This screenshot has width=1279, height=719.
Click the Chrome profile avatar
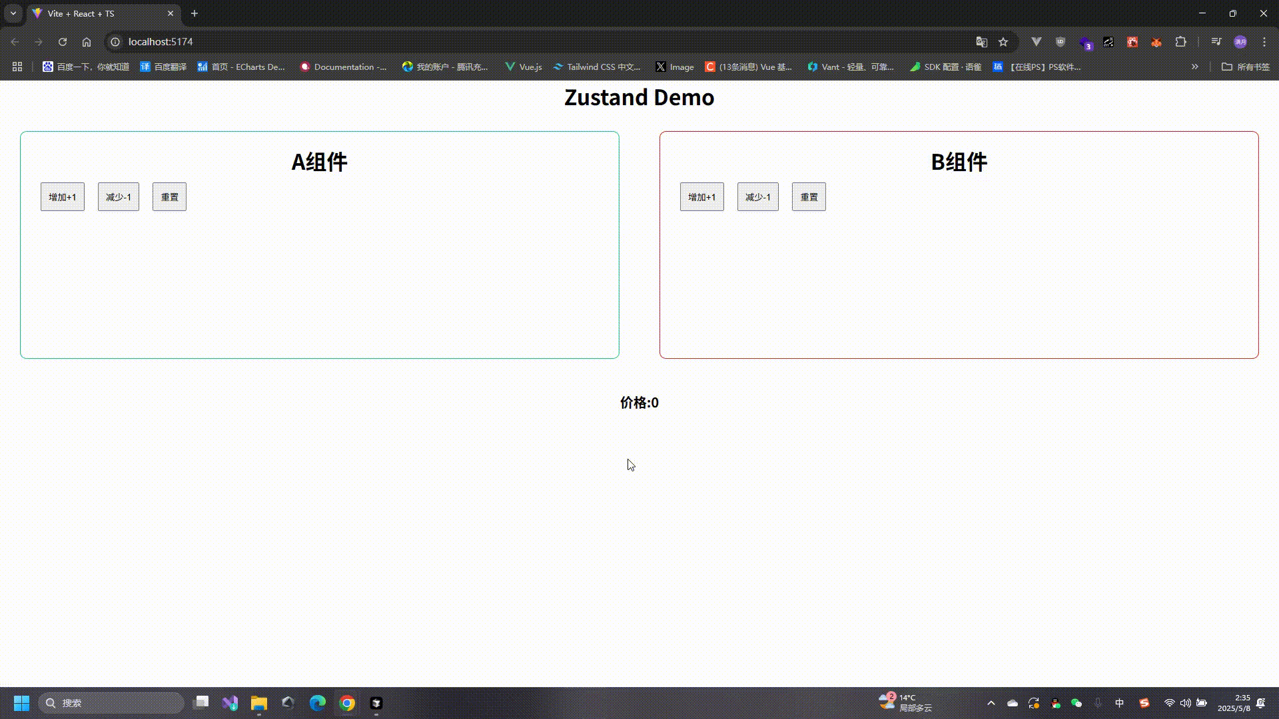(x=1241, y=41)
